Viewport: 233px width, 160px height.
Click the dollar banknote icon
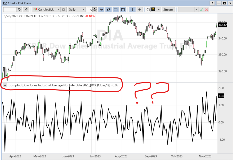click(108, 10)
